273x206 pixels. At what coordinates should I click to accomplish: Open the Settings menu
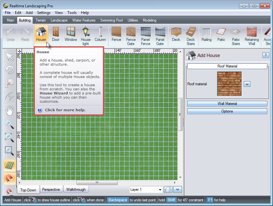(44, 13)
